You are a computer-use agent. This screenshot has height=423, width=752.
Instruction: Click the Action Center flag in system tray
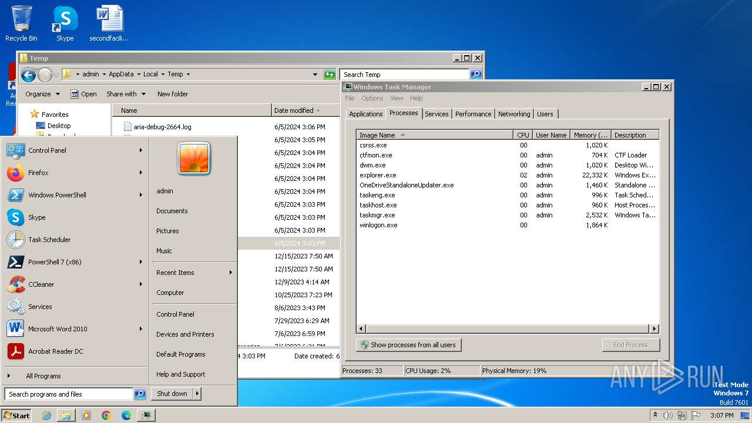pos(697,415)
